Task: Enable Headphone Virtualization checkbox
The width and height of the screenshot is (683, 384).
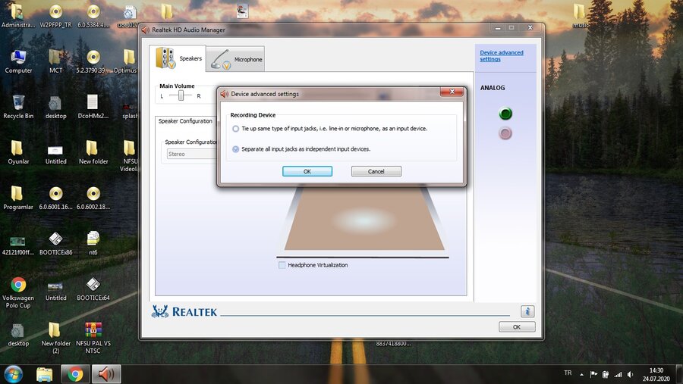Action: pyautogui.click(x=282, y=265)
